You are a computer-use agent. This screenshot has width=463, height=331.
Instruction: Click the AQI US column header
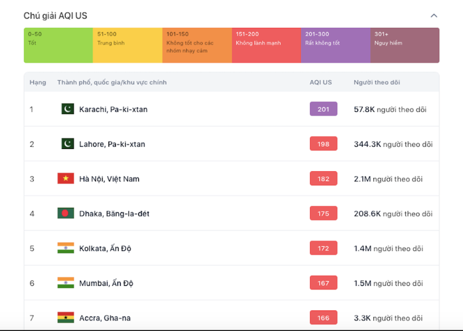[320, 83]
